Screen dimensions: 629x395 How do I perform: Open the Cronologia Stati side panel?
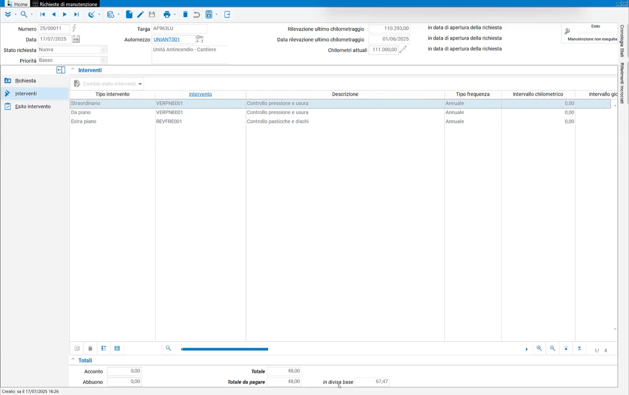622,41
